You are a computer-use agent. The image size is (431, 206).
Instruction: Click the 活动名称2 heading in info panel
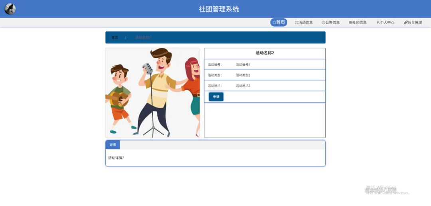coord(265,53)
